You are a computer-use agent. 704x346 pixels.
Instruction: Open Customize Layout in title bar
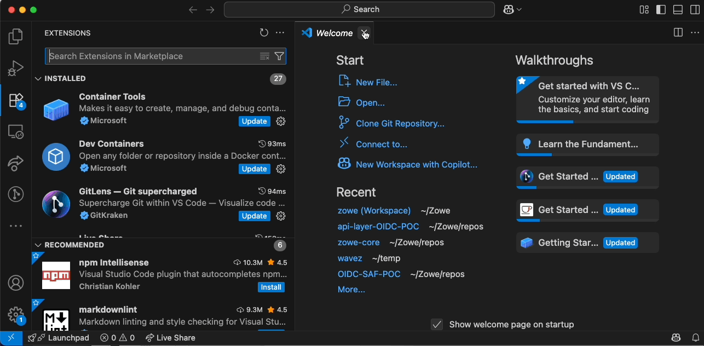point(644,9)
